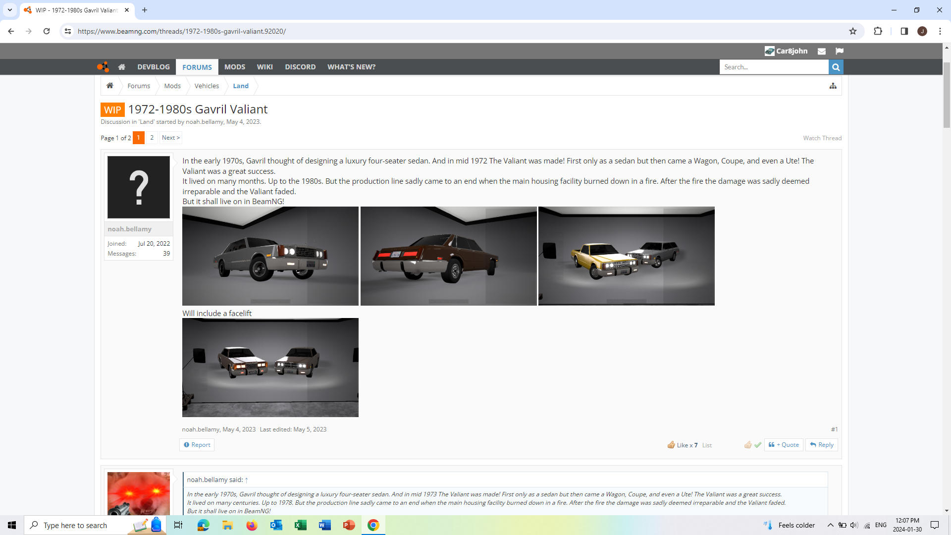This screenshot has height=535, width=951.
Task: Bookmark this page with the star icon
Action: tap(853, 31)
